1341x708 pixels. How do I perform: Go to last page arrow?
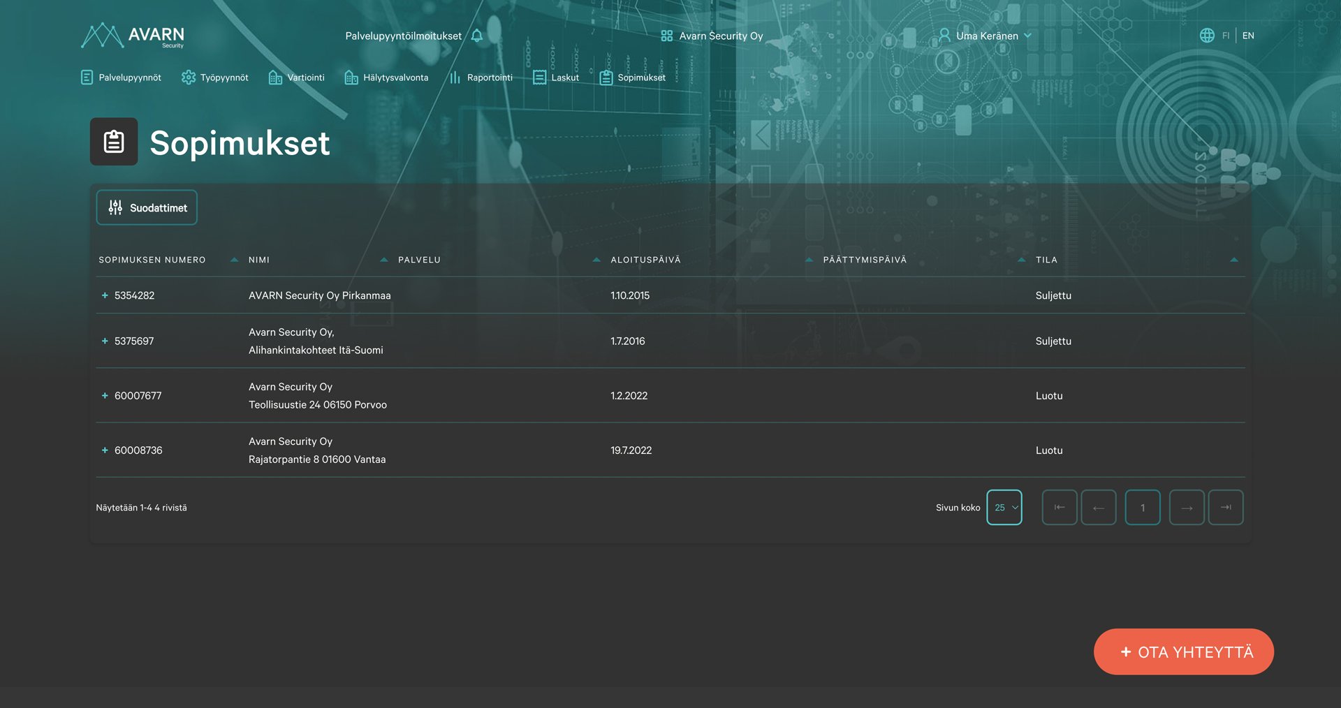[1226, 508]
